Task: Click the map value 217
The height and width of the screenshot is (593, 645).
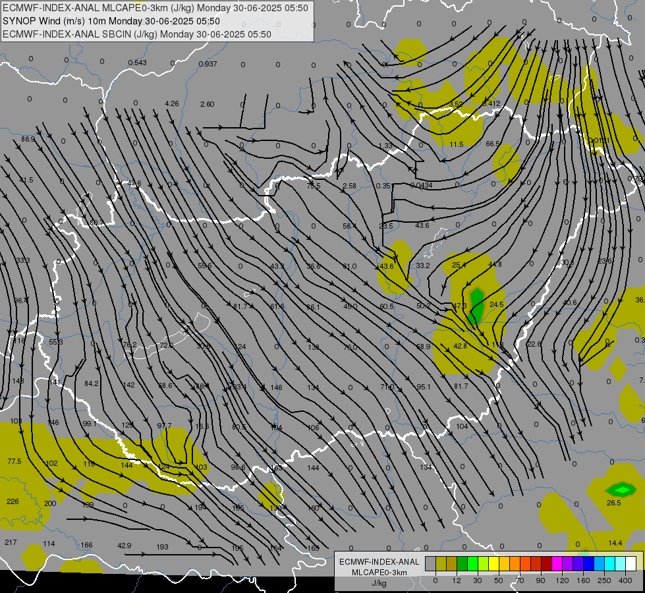Action: tap(11, 542)
